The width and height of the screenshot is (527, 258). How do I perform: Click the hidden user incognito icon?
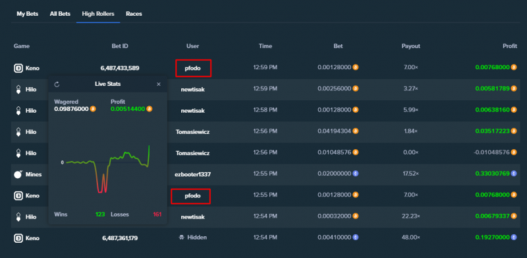tap(182, 238)
